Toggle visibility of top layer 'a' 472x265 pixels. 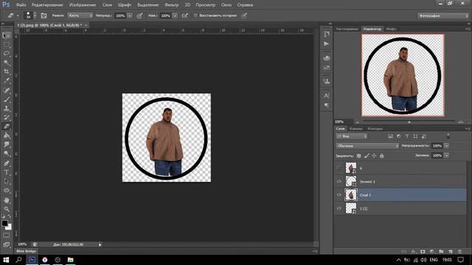coord(339,168)
